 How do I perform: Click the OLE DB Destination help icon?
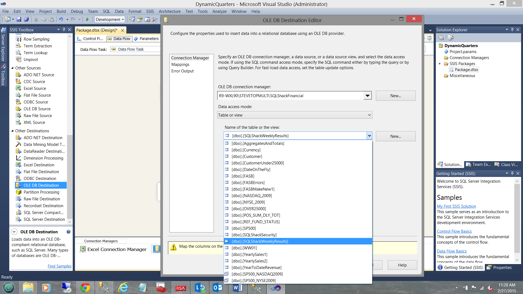pyautogui.click(x=68, y=232)
